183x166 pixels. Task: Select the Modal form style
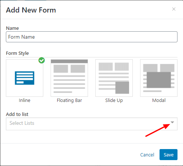point(159,78)
